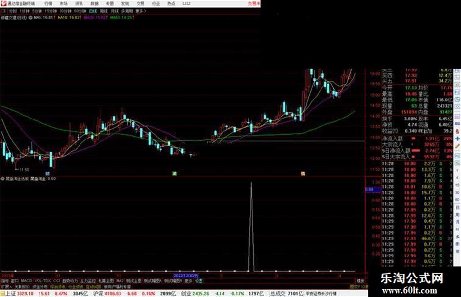Click the money-bag icon in right toolbar
461x297 pixels.
pos(457,131)
